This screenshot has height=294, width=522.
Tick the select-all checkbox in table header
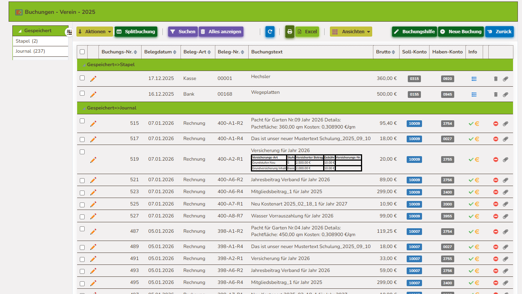pos(82,52)
